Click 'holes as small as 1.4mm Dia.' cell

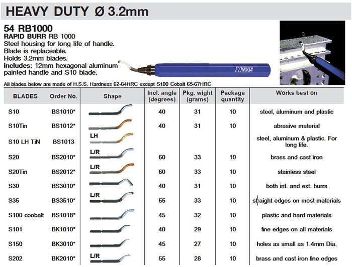click(297, 244)
